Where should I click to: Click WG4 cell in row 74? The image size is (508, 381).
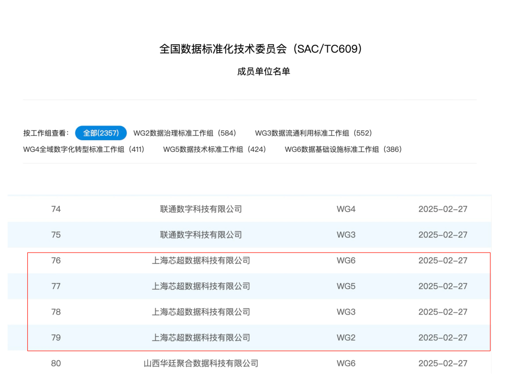346,209
